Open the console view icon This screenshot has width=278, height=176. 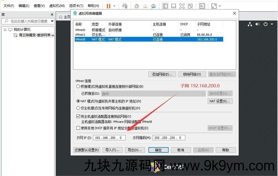click(x=202, y=6)
